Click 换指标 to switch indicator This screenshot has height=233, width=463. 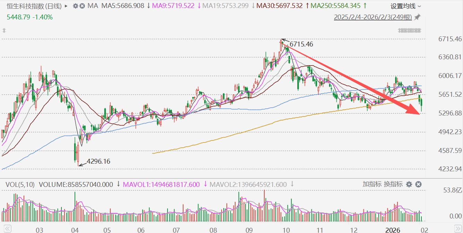coord(393,184)
